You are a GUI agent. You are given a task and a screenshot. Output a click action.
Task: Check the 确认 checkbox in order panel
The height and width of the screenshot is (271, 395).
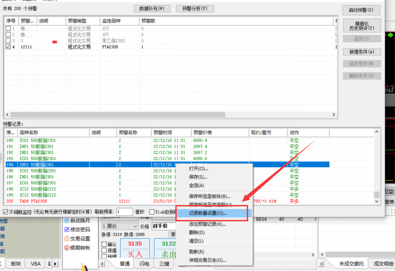[x=104, y=244]
